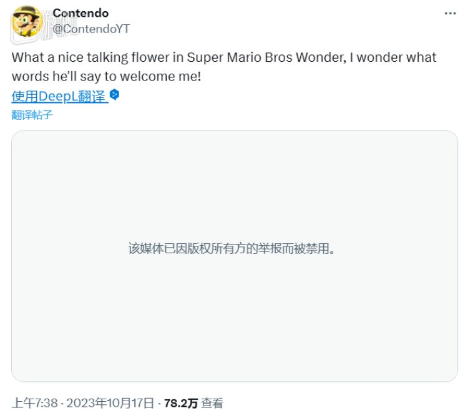Viewport: 468px width, 413px height.
Task: Click the 使用DeepL翻译 link
Action: (59, 96)
